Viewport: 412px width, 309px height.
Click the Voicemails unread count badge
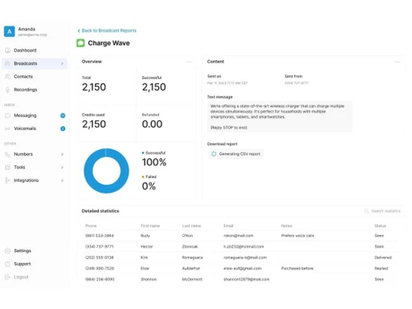point(63,129)
